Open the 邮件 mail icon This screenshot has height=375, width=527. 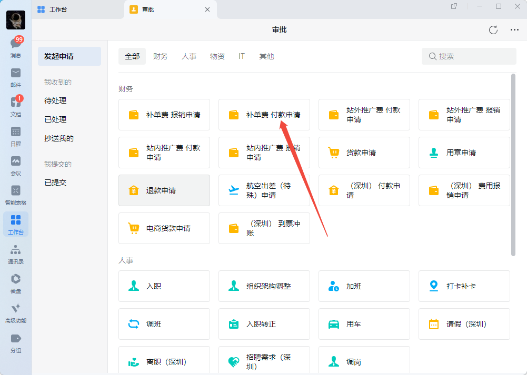pos(16,76)
